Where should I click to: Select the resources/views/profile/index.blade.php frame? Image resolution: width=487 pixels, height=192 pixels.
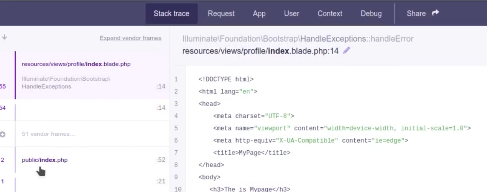[x=76, y=64]
